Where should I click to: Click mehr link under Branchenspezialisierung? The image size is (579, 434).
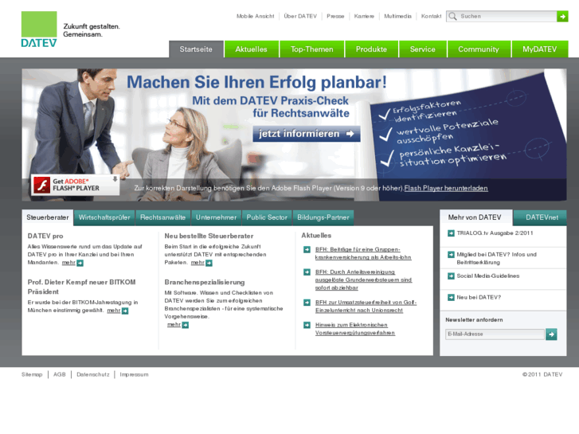(174, 325)
